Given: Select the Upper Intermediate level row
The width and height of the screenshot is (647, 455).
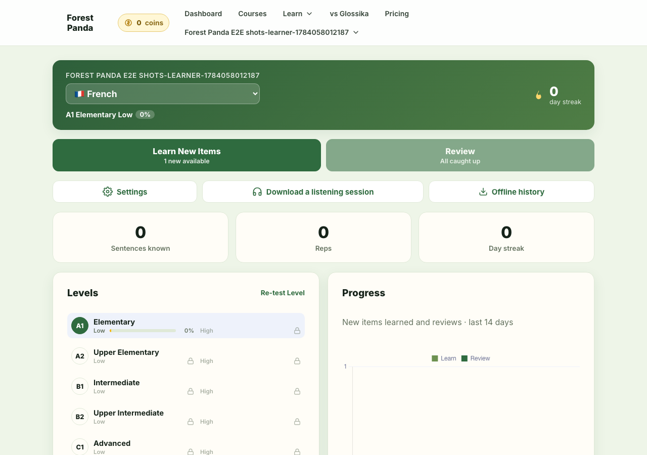Looking at the screenshot, I should [186, 417].
